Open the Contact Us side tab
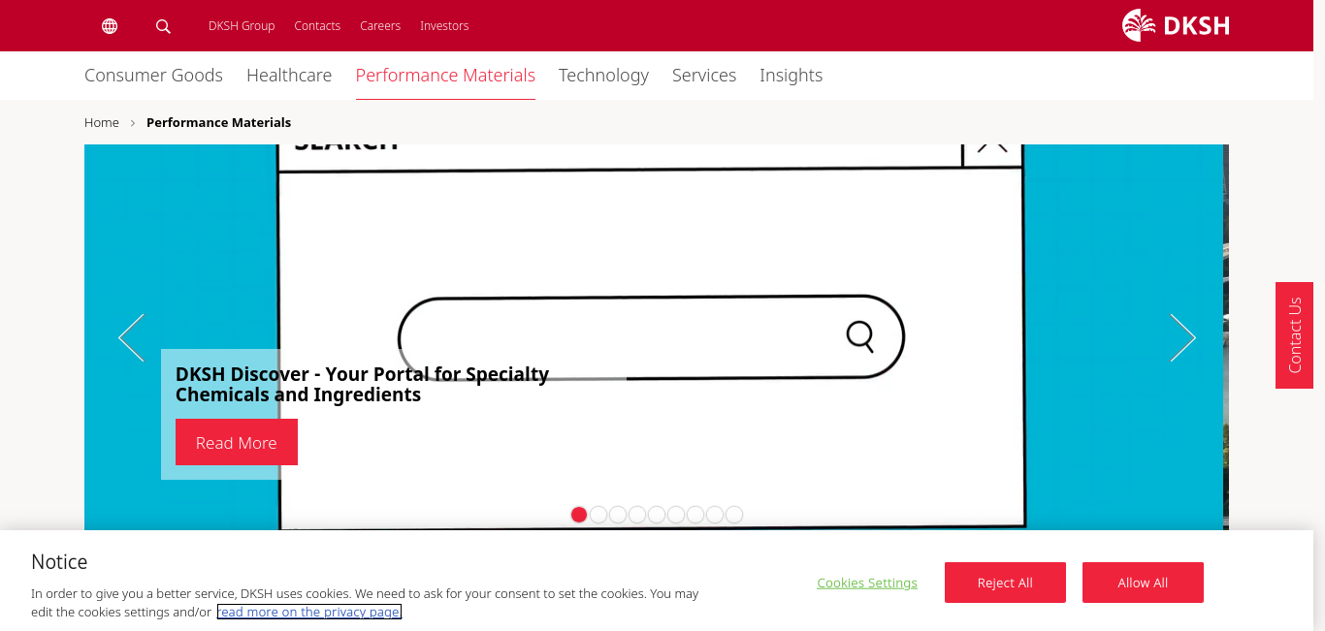 [x=1294, y=335]
